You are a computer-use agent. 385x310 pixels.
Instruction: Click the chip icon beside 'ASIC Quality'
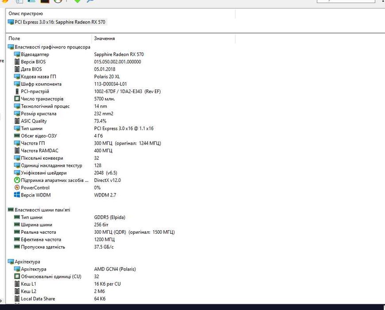click(x=17, y=121)
